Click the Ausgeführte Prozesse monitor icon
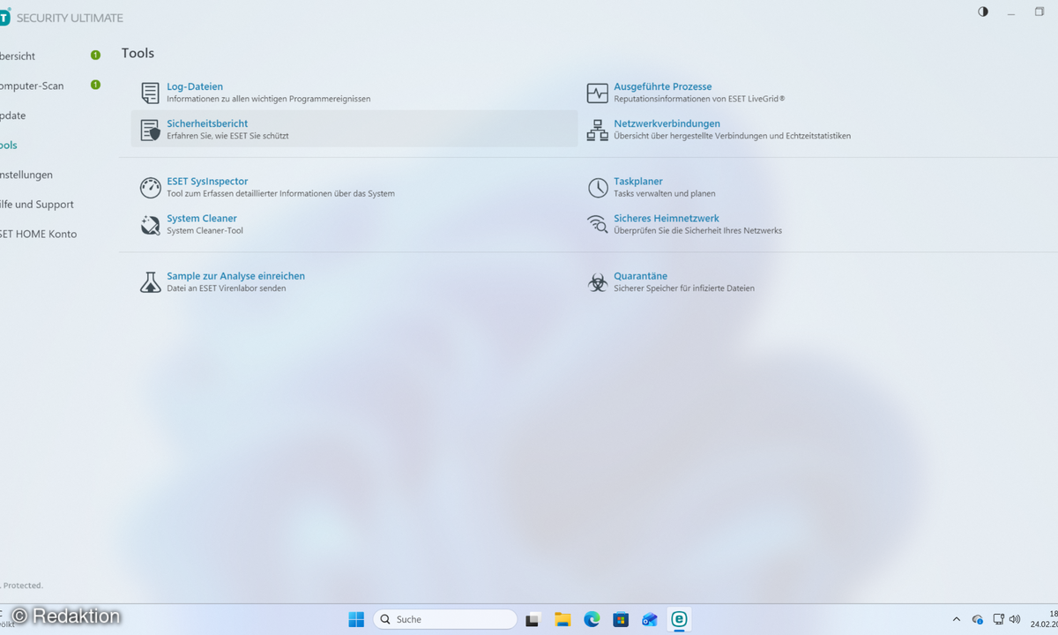This screenshot has width=1058, height=635. coord(598,93)
